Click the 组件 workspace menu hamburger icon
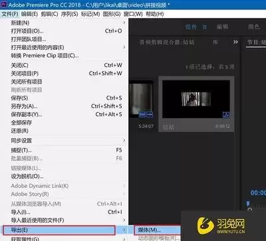 click(x=205, y=27)
